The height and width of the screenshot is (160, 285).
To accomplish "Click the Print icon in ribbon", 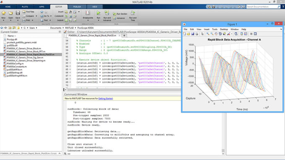I will coord(24,20).
